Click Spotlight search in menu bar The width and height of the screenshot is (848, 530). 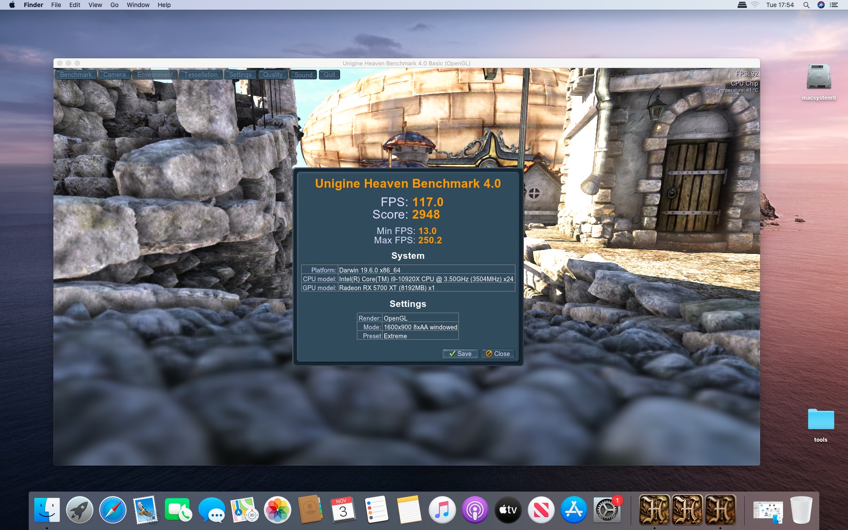(806, 5)
